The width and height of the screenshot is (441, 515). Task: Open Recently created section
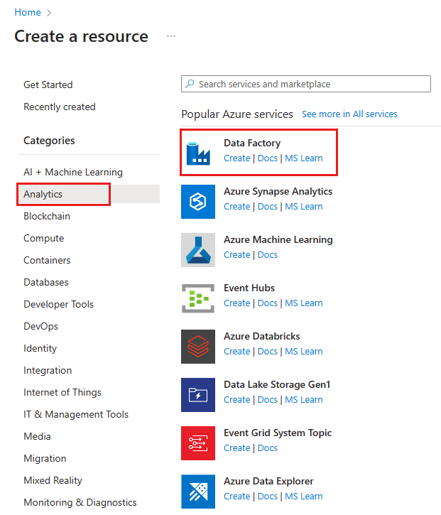[x=60, y=107]
